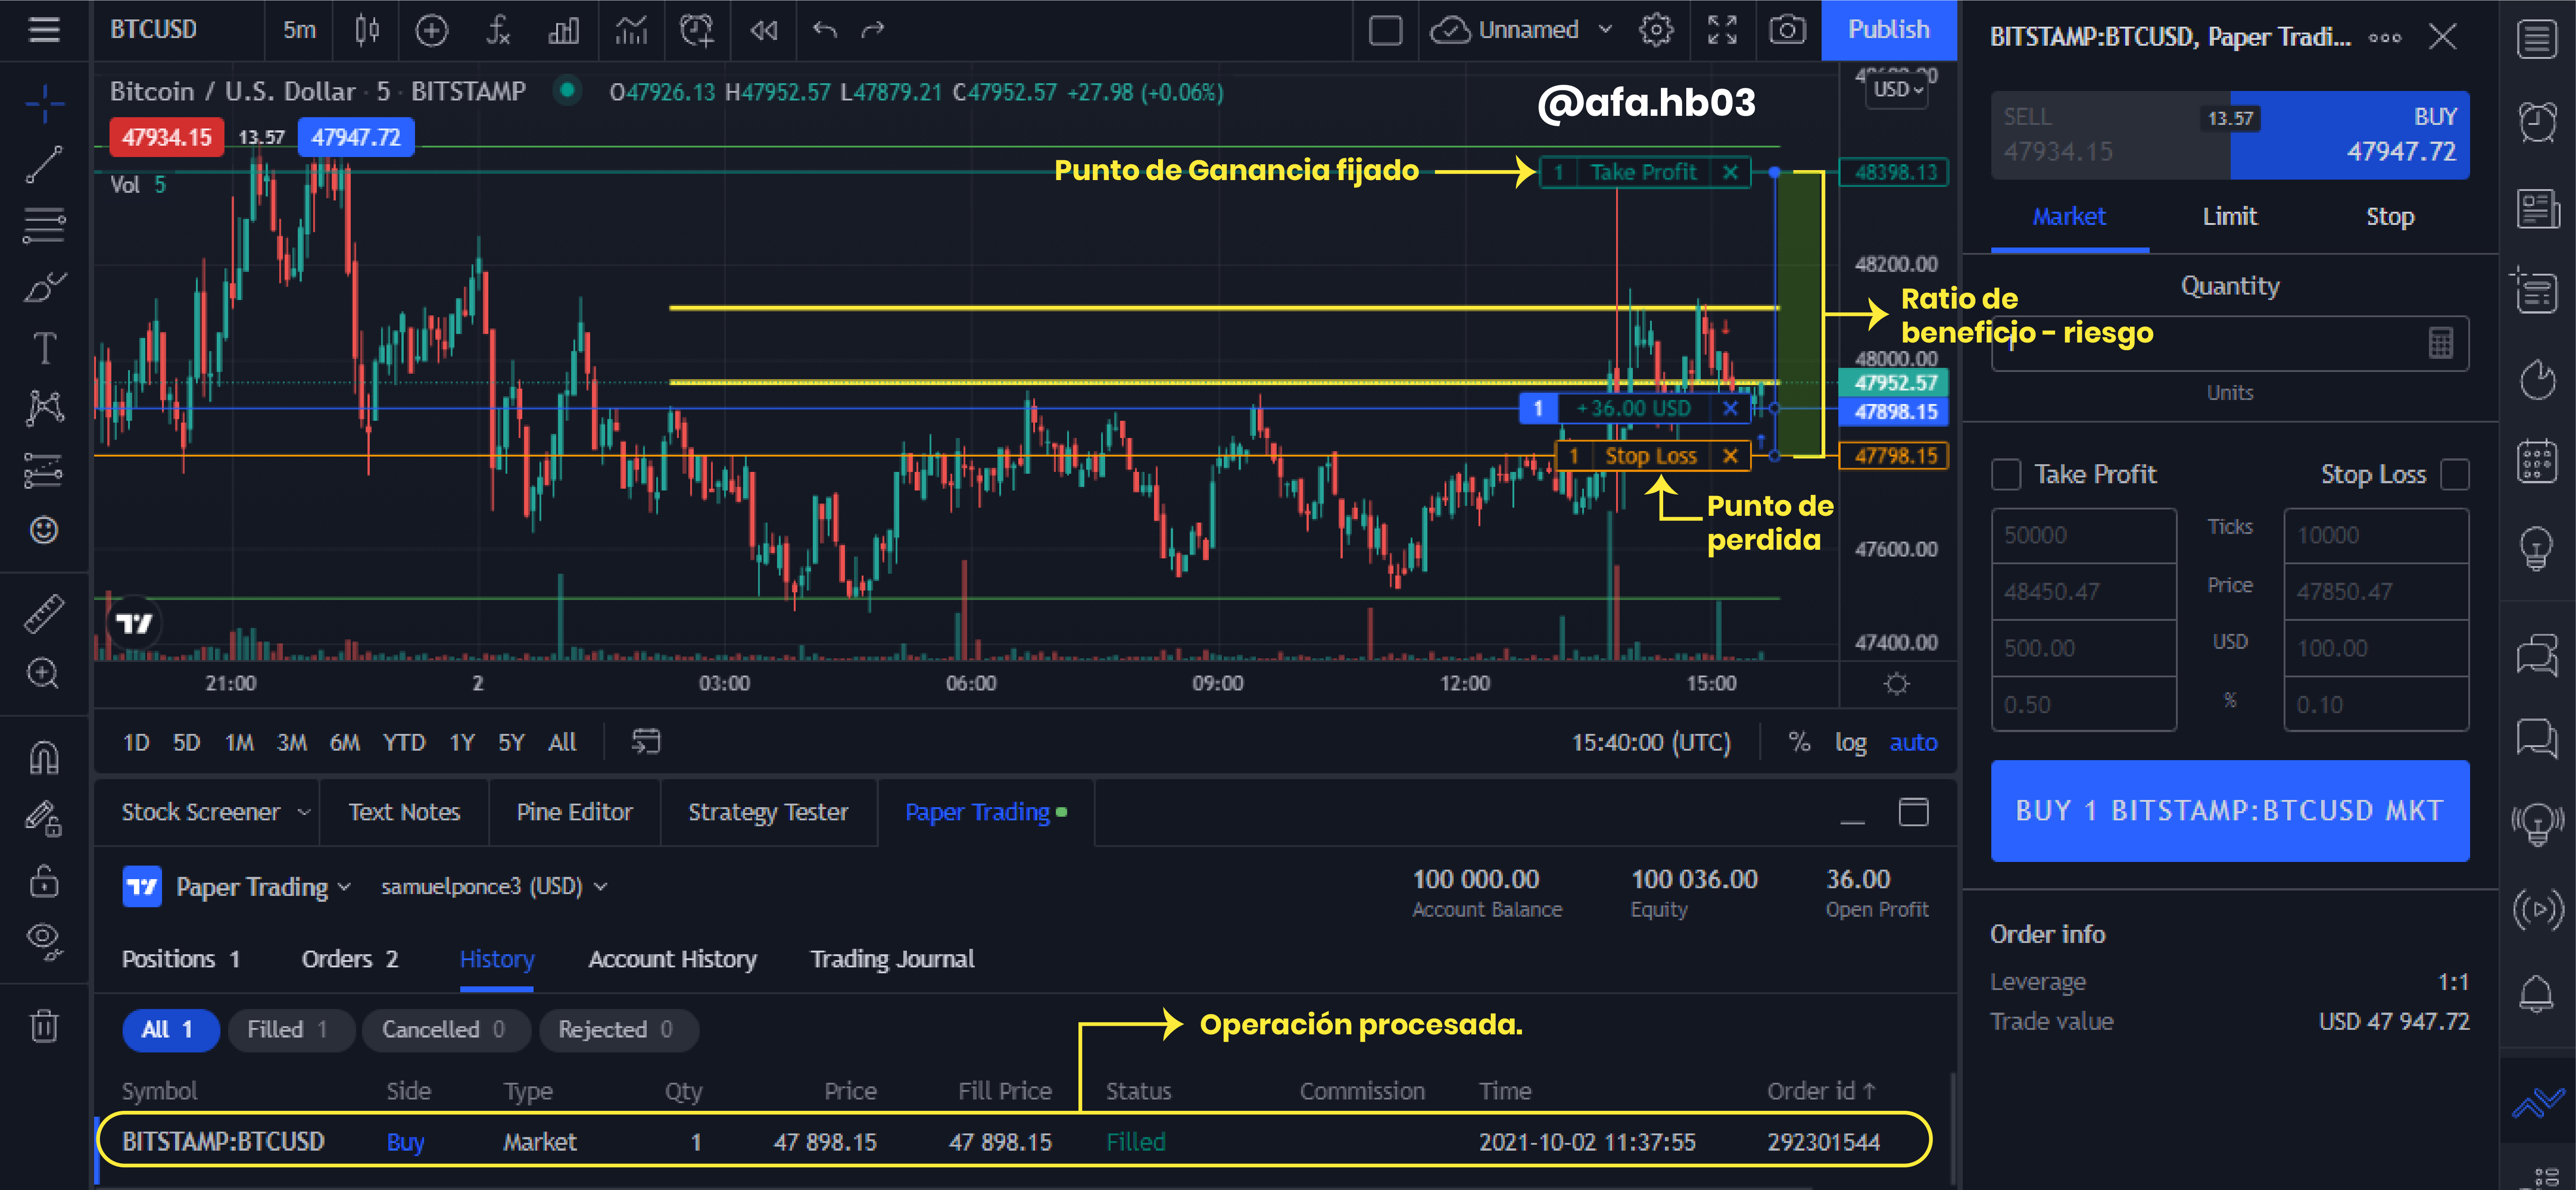Click the SELL 47934.15 button in order panel
The image size is (2576, 1190).
2110,136
